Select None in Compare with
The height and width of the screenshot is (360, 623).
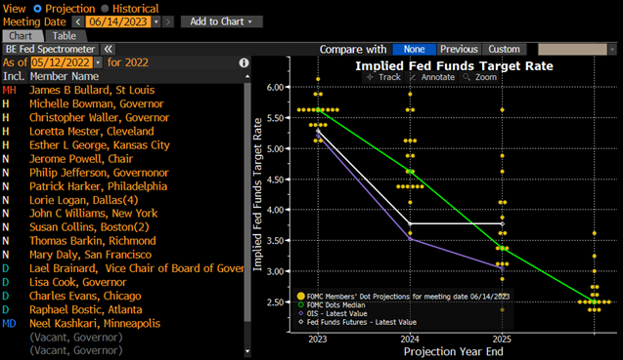point(414,49)
